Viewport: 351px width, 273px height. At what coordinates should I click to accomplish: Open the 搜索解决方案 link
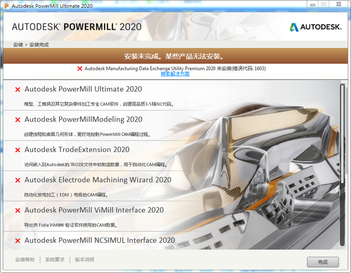pyautogui.click(x=175, y=74)
